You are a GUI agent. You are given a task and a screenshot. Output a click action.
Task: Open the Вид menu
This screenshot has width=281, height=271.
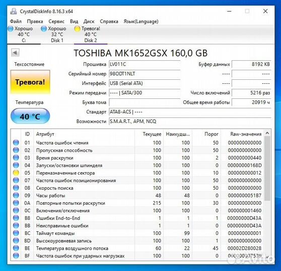[x=74, y=22]
